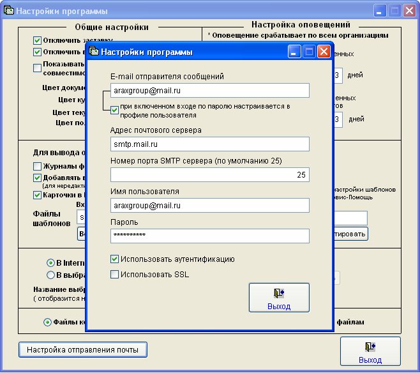Click the door icon on back window Выход
The image size is (420, 373).
point(370,347)
